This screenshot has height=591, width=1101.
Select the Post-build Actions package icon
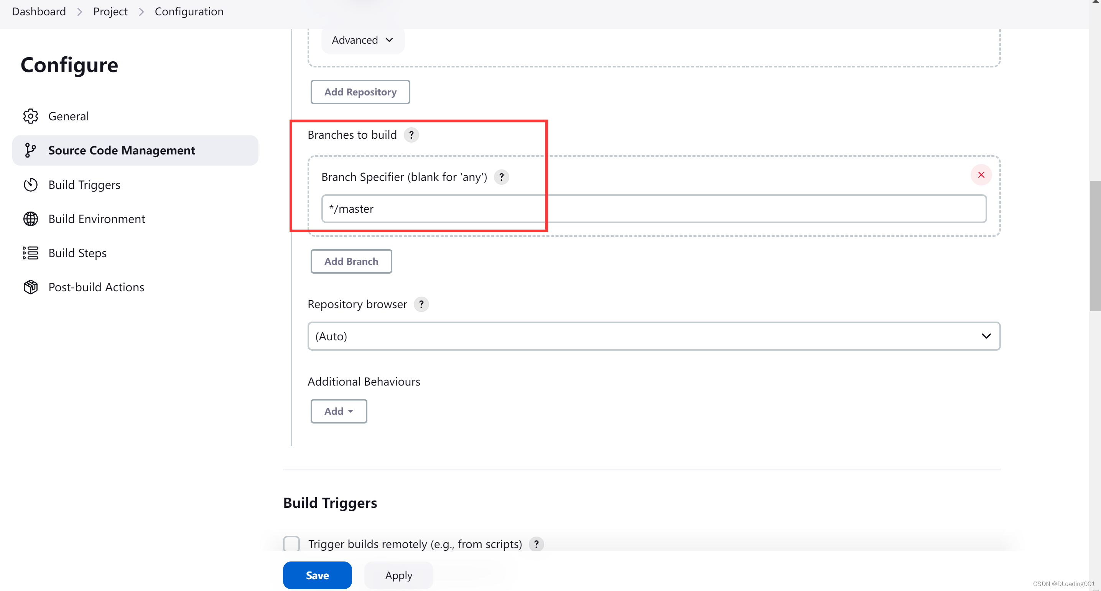pos(30,287)
